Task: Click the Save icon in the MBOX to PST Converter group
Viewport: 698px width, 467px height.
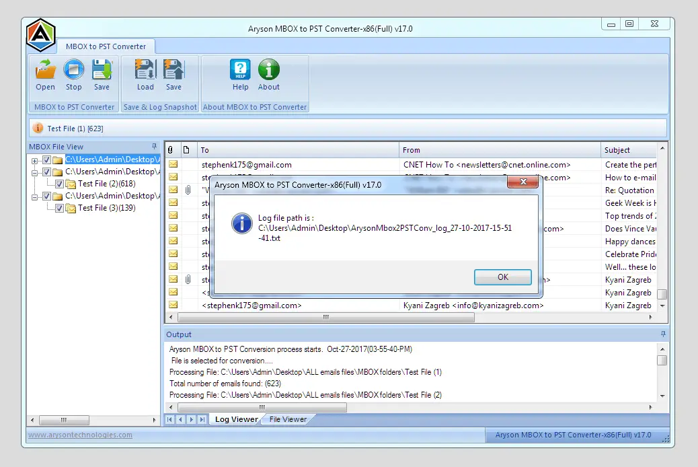Action: pos(102,69)
